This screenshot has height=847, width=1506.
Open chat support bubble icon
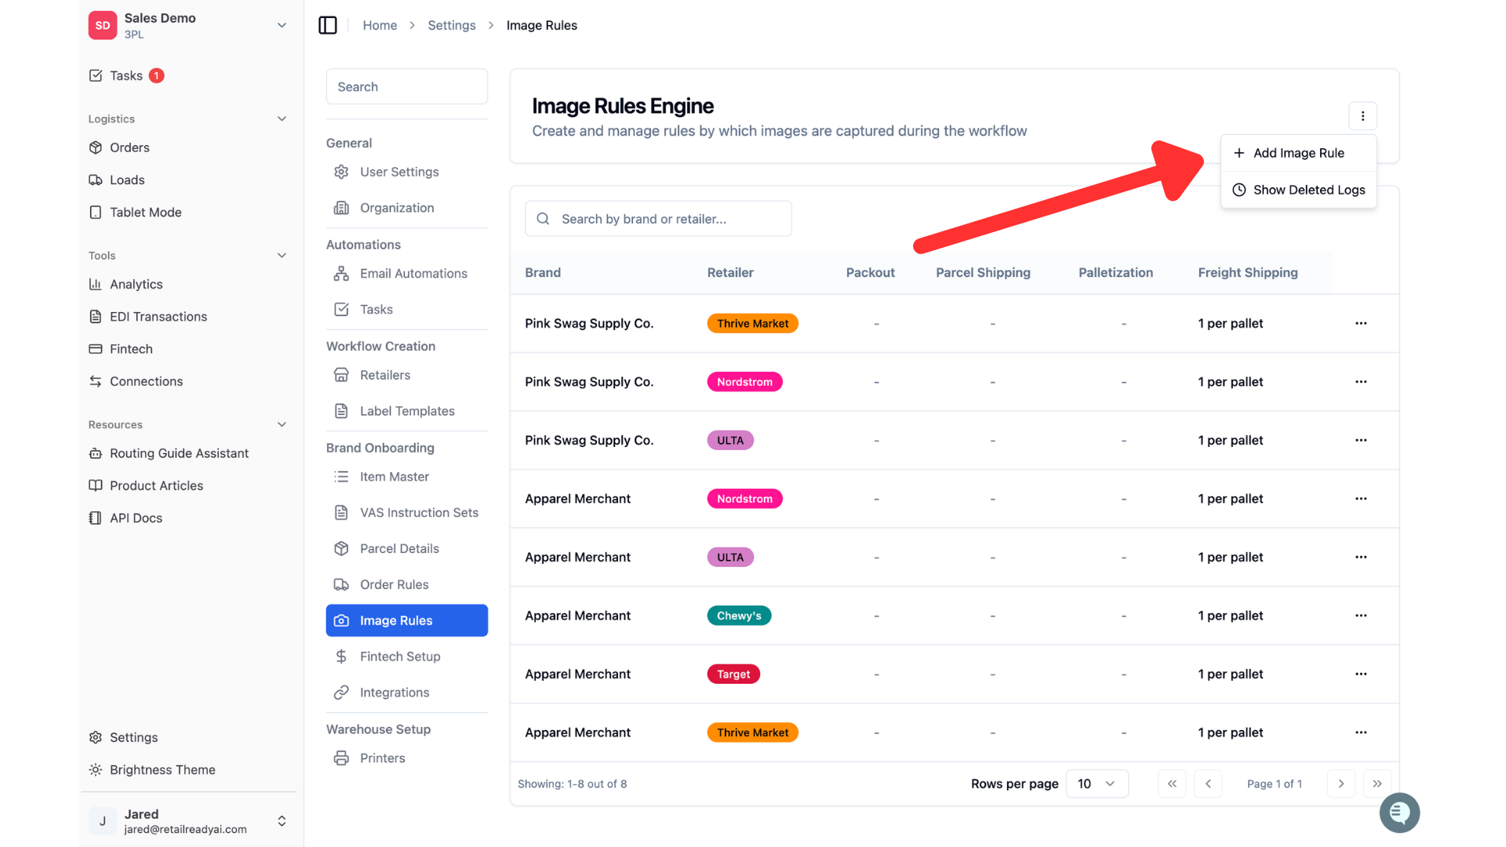1399,812
